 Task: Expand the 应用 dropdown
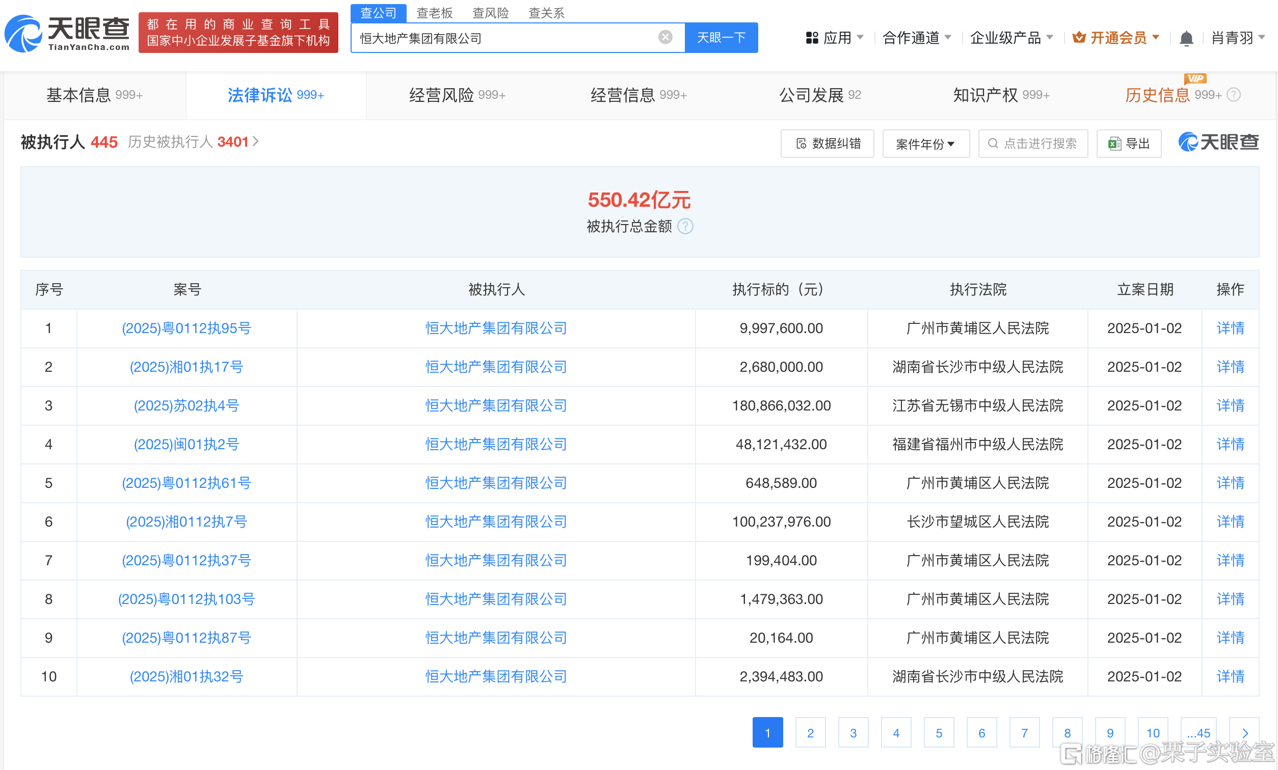(x=860, y=37)
